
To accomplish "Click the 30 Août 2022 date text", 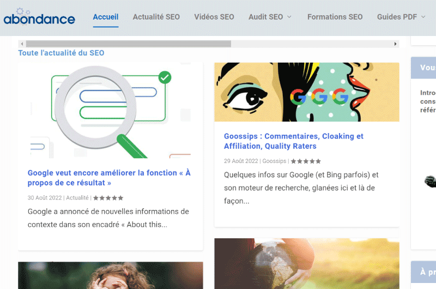I will pyautogui.click(x=45, y=198).
